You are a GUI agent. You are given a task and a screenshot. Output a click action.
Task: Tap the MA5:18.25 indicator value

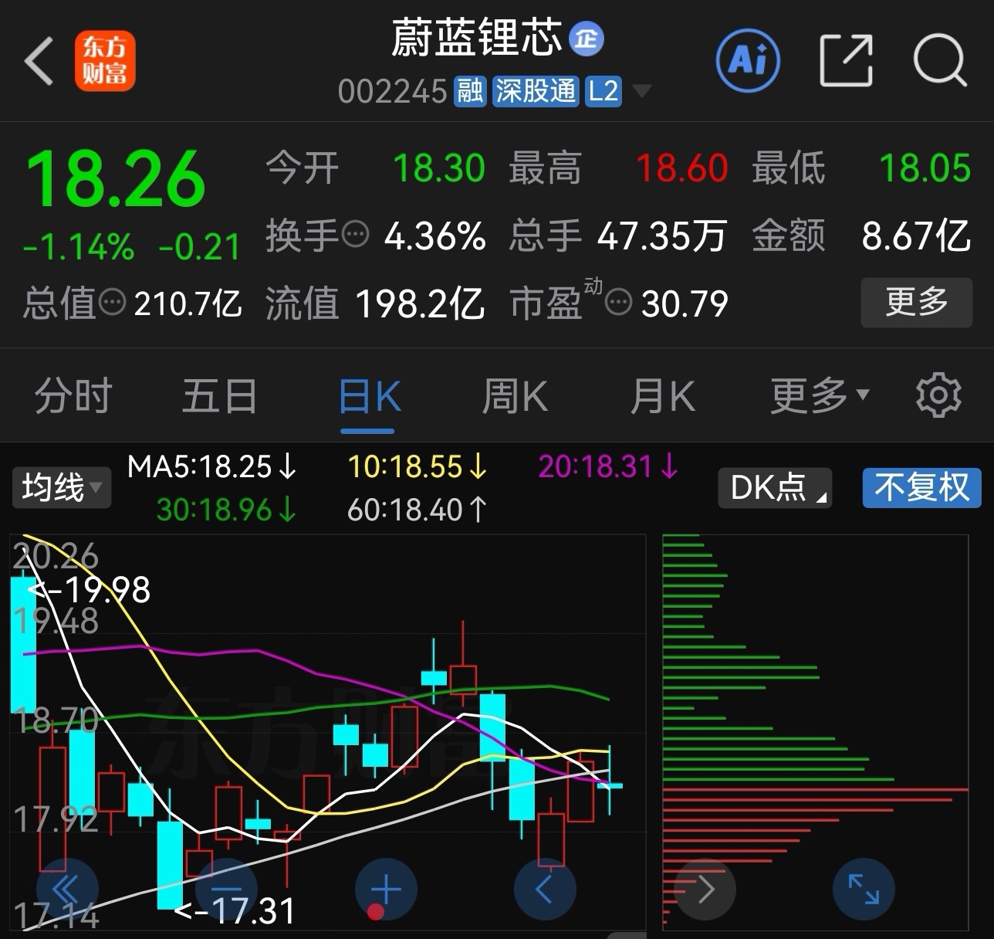(211, 466)
